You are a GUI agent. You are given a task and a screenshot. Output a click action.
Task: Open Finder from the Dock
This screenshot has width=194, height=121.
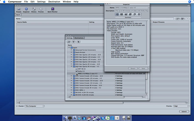click(65, 118)
